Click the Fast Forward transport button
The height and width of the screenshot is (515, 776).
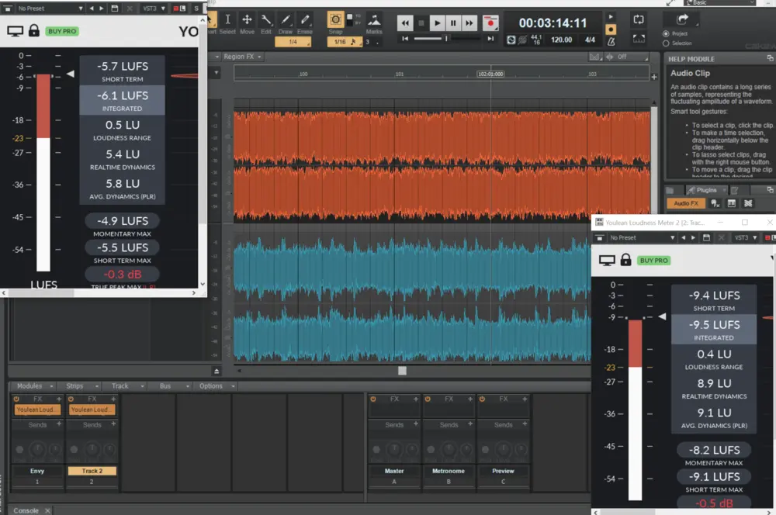pyautogui.click(x=469, y=22)
